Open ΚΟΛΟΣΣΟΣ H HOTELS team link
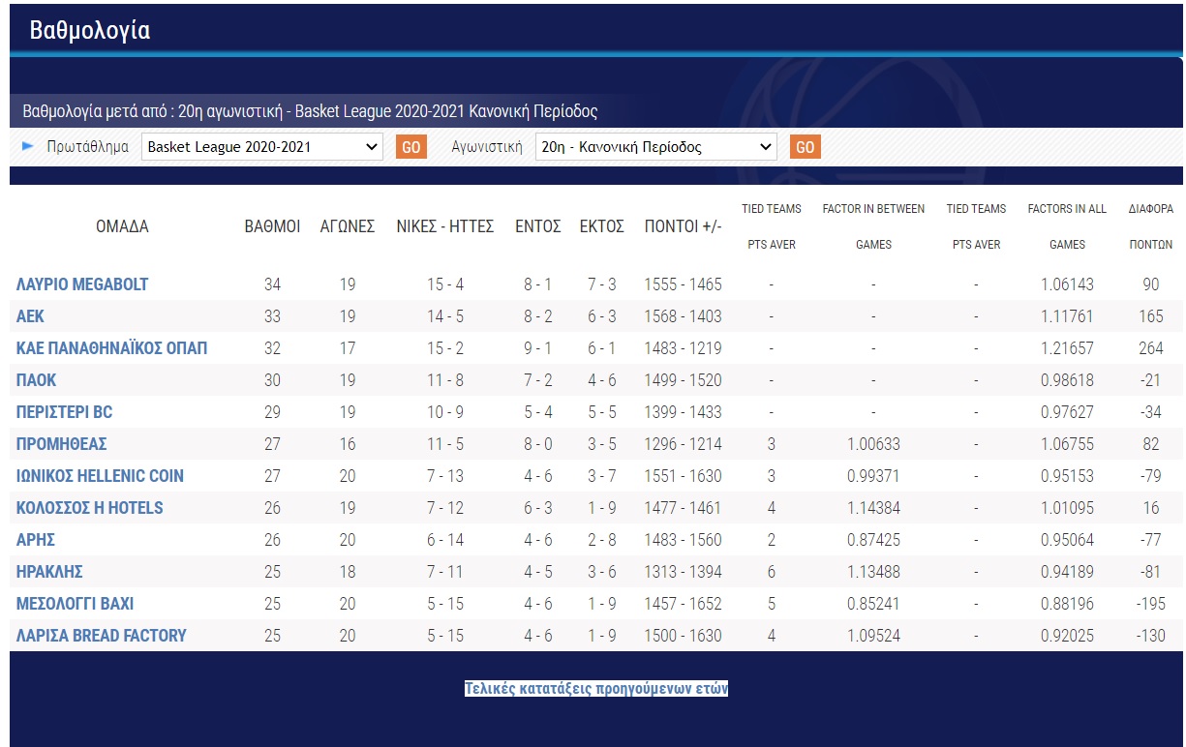Viewport: 1186px width, 747px height. 90,508
